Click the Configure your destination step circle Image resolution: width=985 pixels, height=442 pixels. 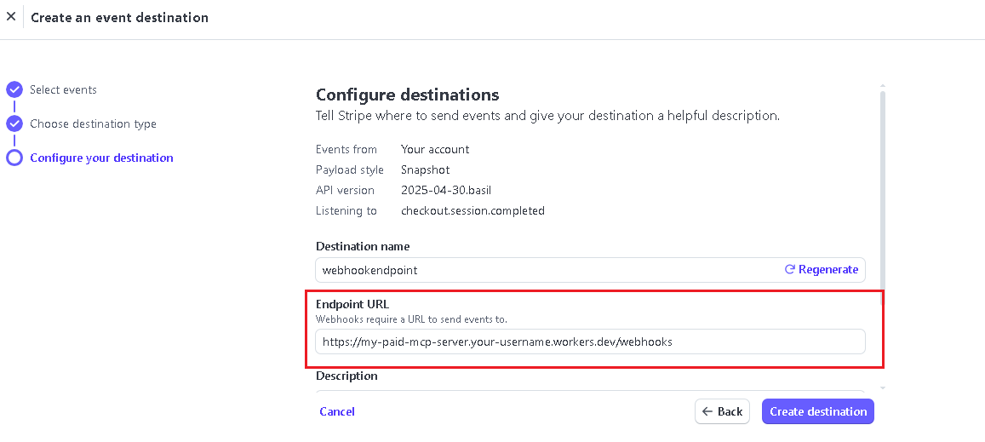(x=14, y=158)
